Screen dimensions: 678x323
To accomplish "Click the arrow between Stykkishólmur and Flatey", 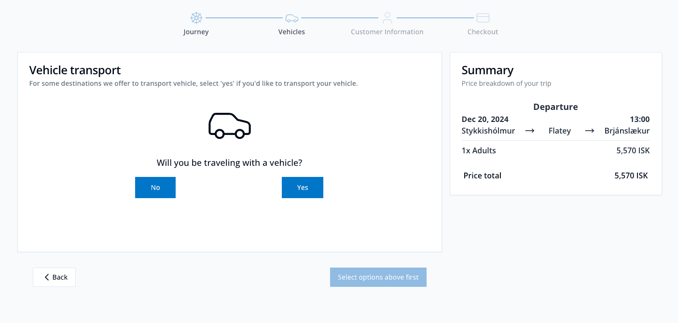I will coord(529,131).
